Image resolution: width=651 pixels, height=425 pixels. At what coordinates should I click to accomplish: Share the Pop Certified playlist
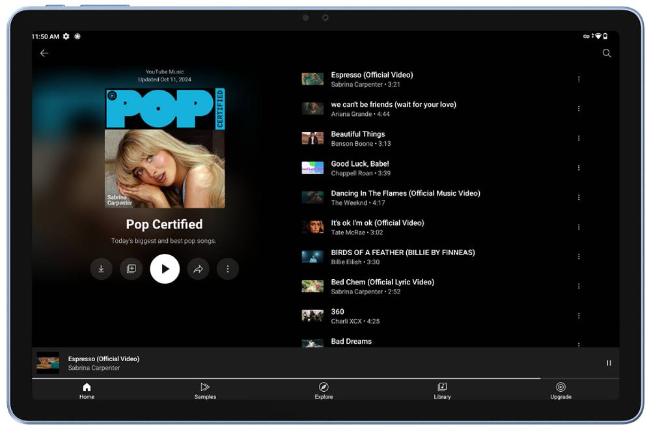click(x=198, y=269)
